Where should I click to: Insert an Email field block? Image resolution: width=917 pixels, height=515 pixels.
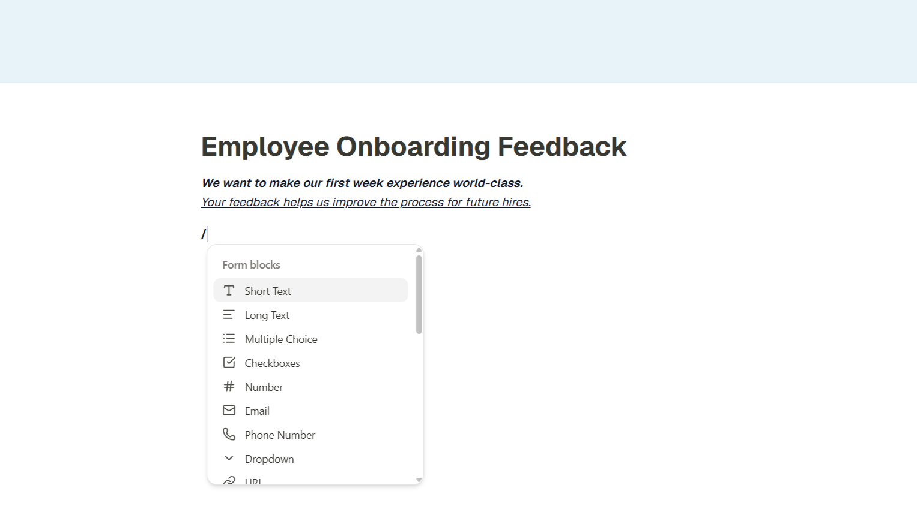click(257, 411)
